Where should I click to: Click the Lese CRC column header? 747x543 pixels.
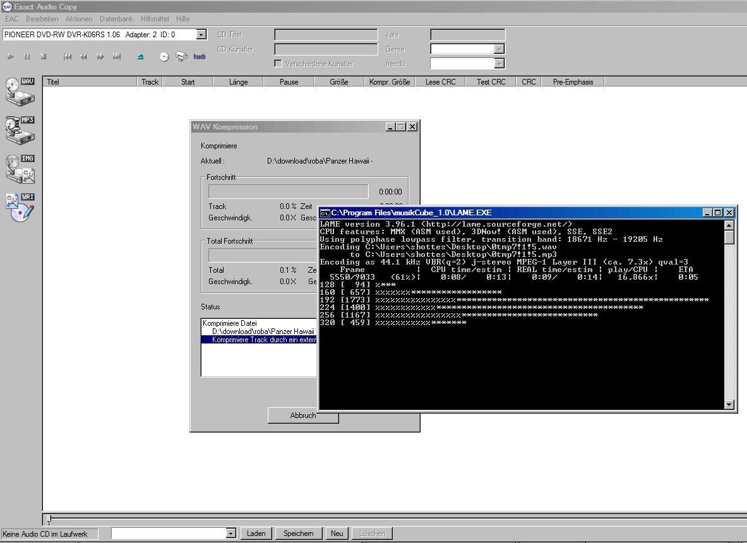(x=441, y=82)
